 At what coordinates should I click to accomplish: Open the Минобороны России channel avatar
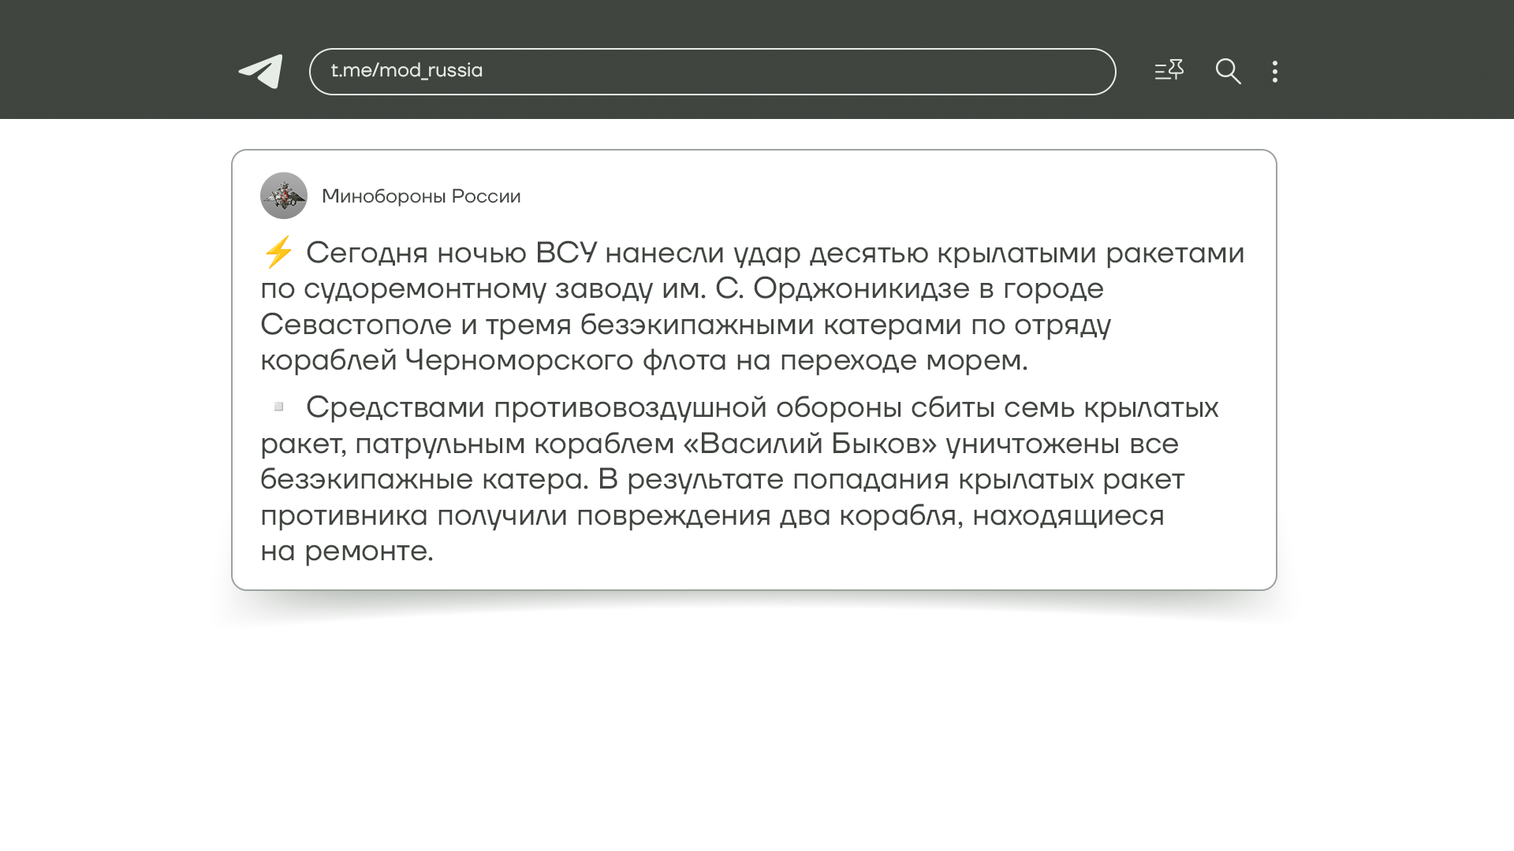[284, 195]
